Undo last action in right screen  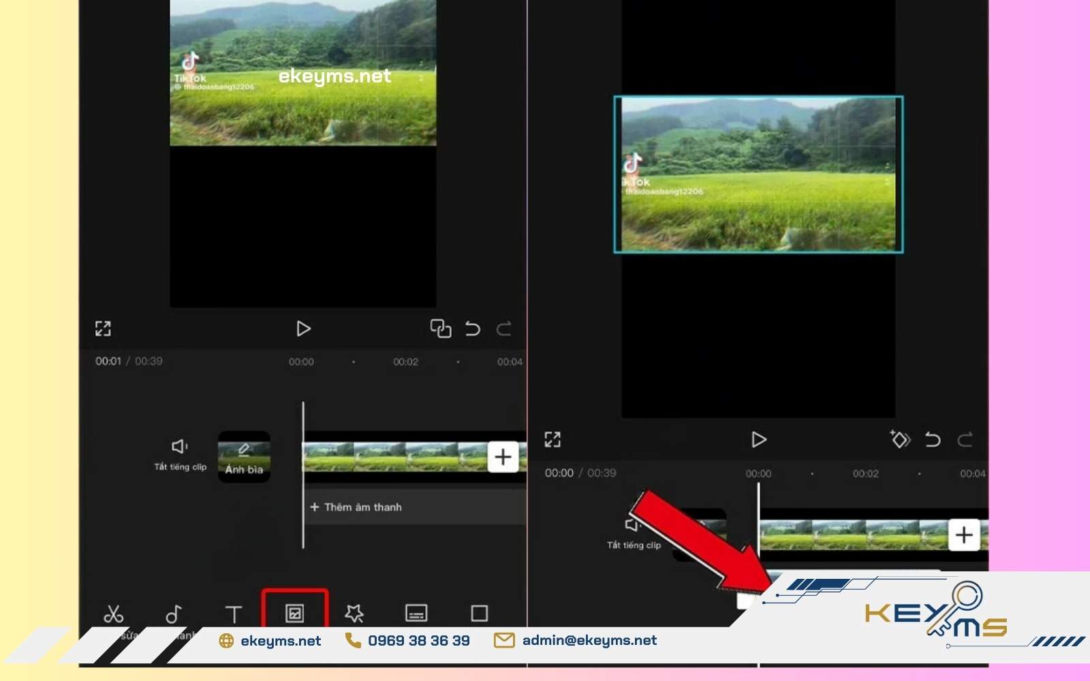point(933,440)
